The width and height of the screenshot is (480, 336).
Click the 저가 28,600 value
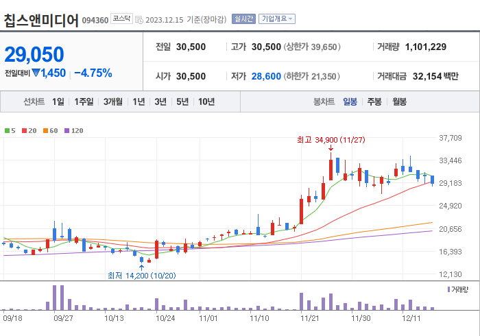pyautogui.click(x=266, y=76)
